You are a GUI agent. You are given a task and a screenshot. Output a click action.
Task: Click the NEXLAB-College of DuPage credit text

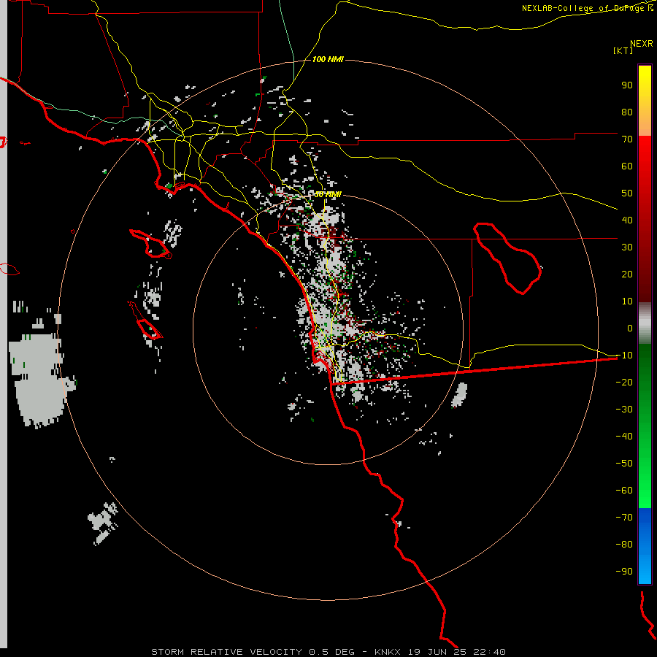[x=587, y=8]
